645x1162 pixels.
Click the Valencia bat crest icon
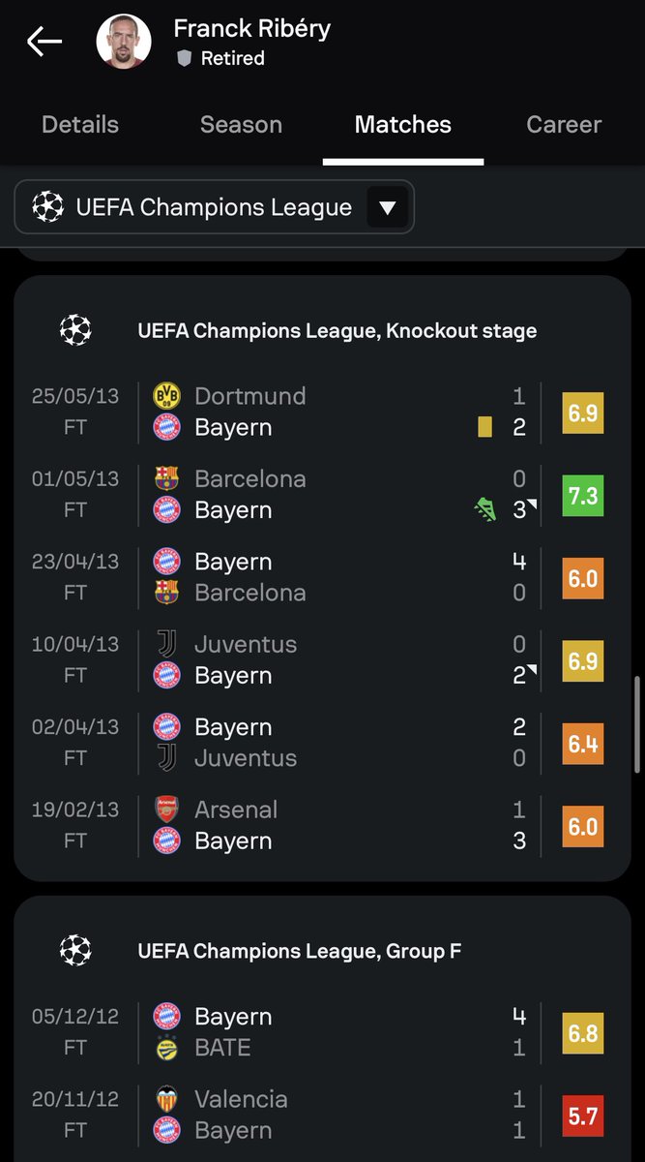click(x=166, y=1099)
